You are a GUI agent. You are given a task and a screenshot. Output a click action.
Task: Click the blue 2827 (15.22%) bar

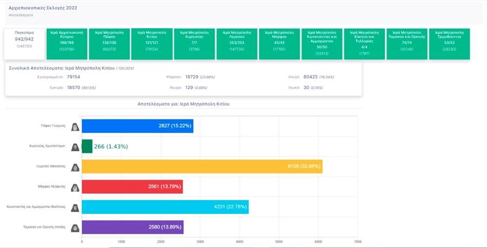coord(137,126)
